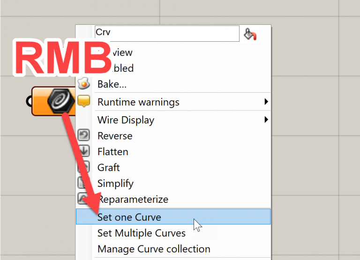Click the Bake... text label
This screenshot has width=360, height=260.
pyautogui.click(x=112, y=84)
